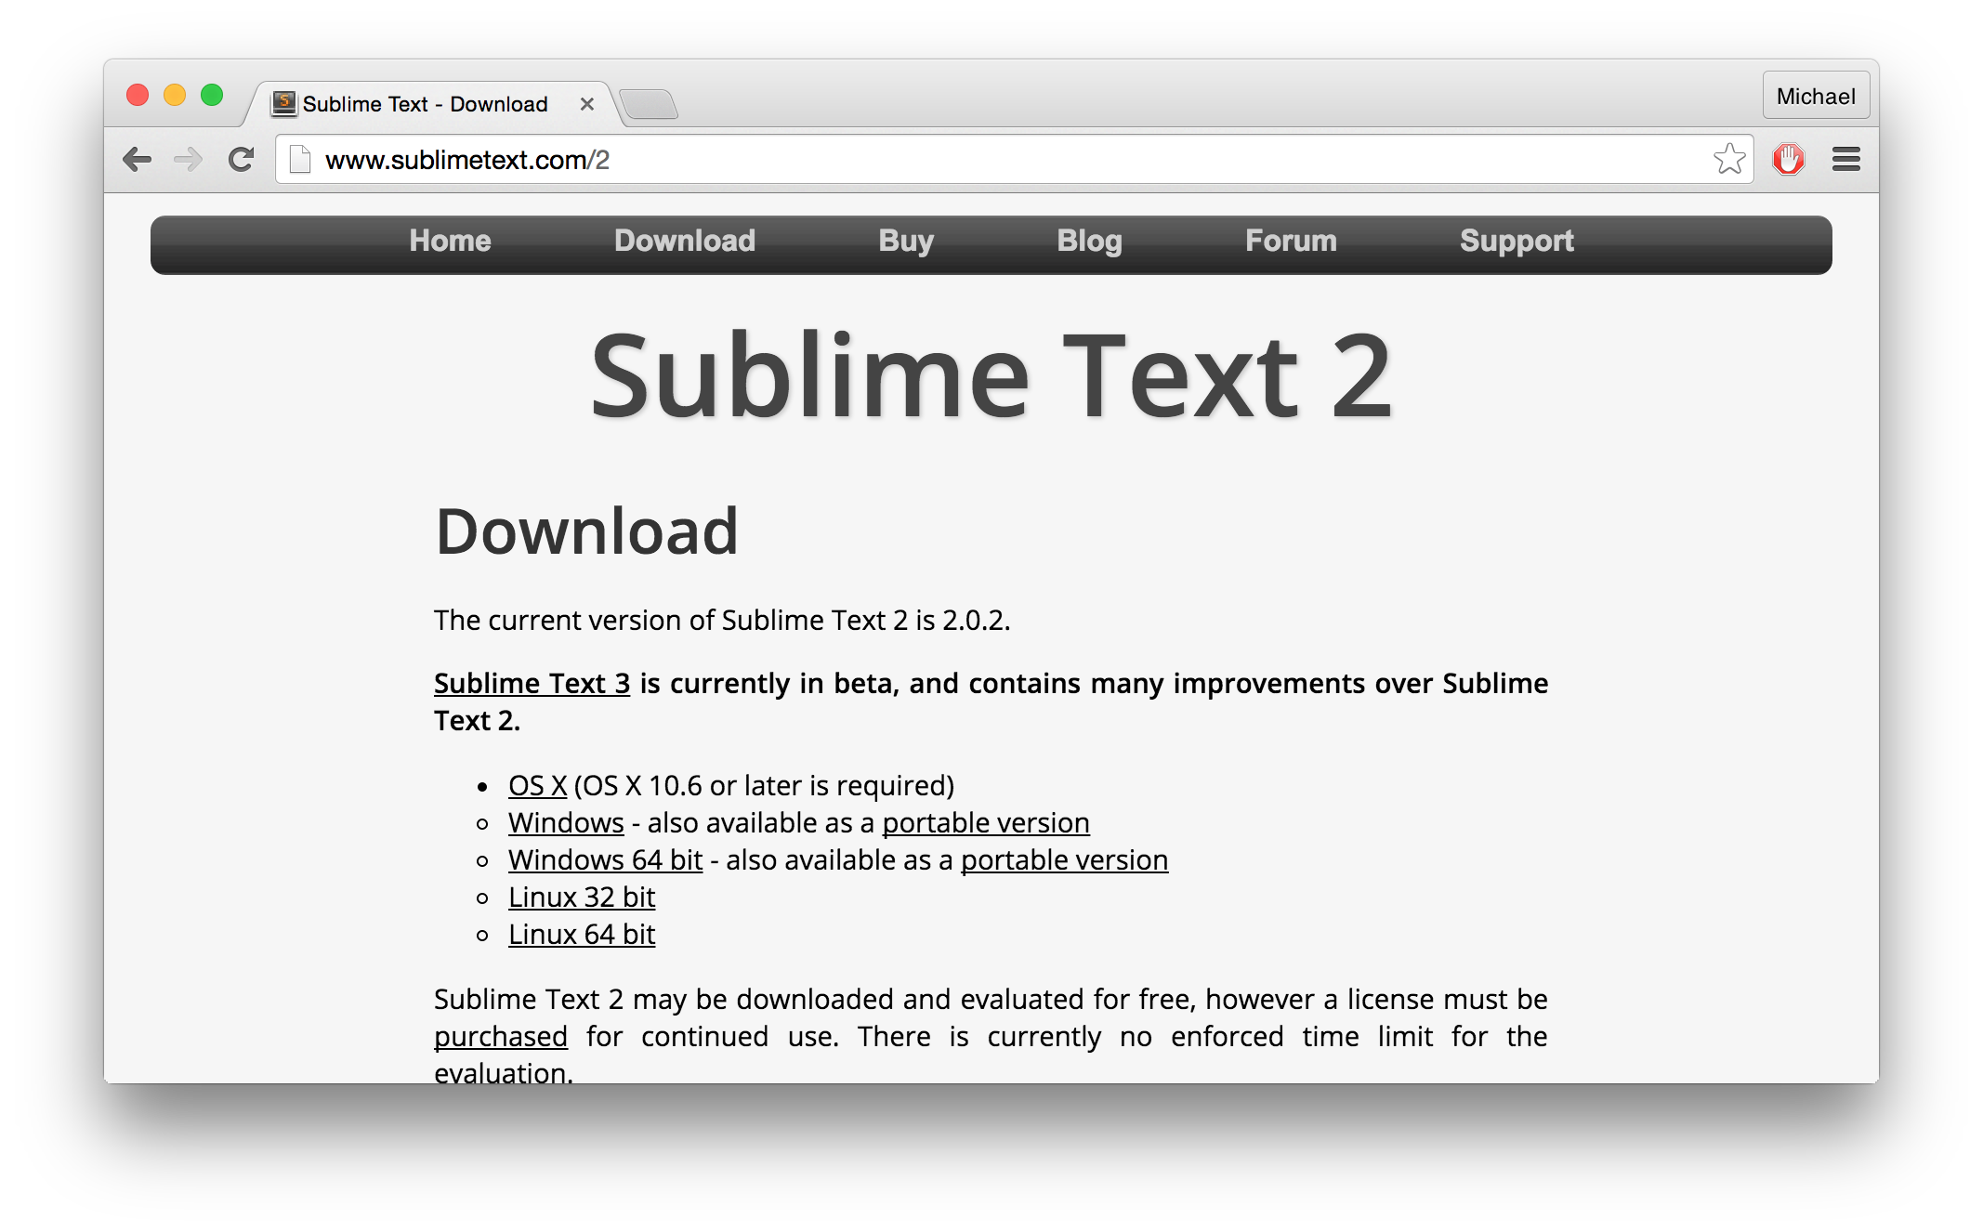Open the Chrome hamburger menu
This screenshot has height=1232, width=1983.
click(x=1845, y=159)
